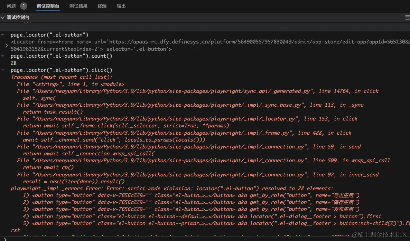410x241 pixels.
Task: Click the arrow beside the .click() command
Action: [2, 70]
